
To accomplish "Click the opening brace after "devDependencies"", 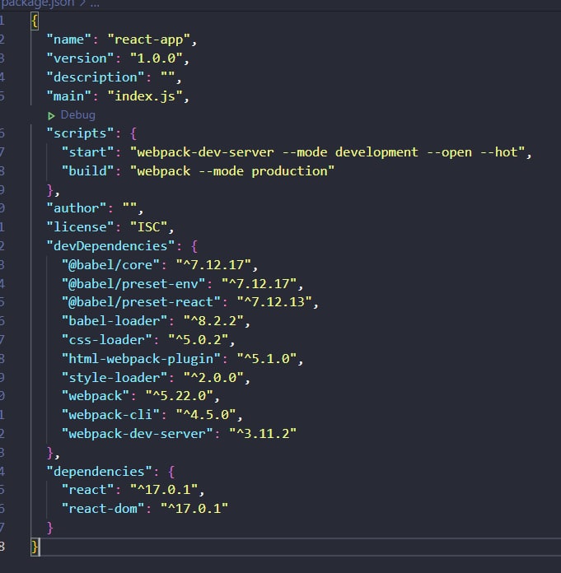I will (194, 246).
